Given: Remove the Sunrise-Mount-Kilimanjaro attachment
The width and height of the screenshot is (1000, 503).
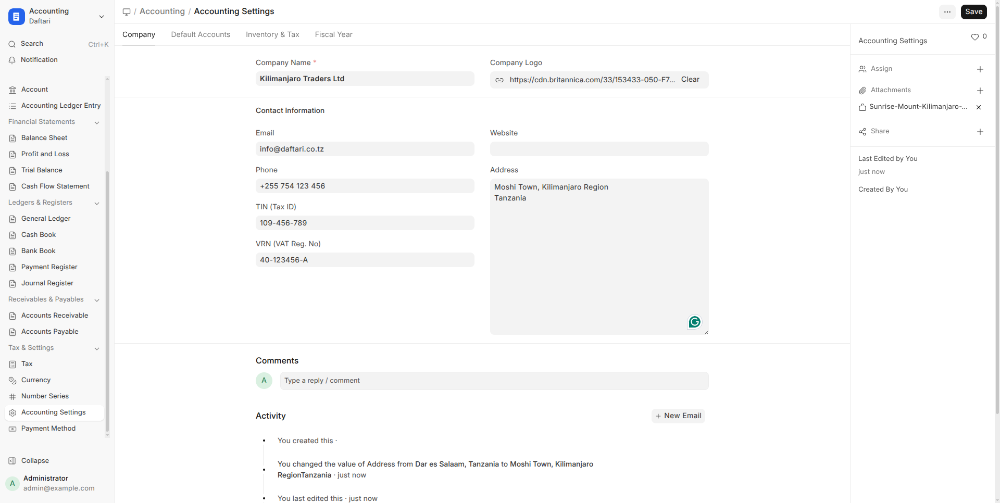Looking at the screenshot, I should click(x=979, y=107).
